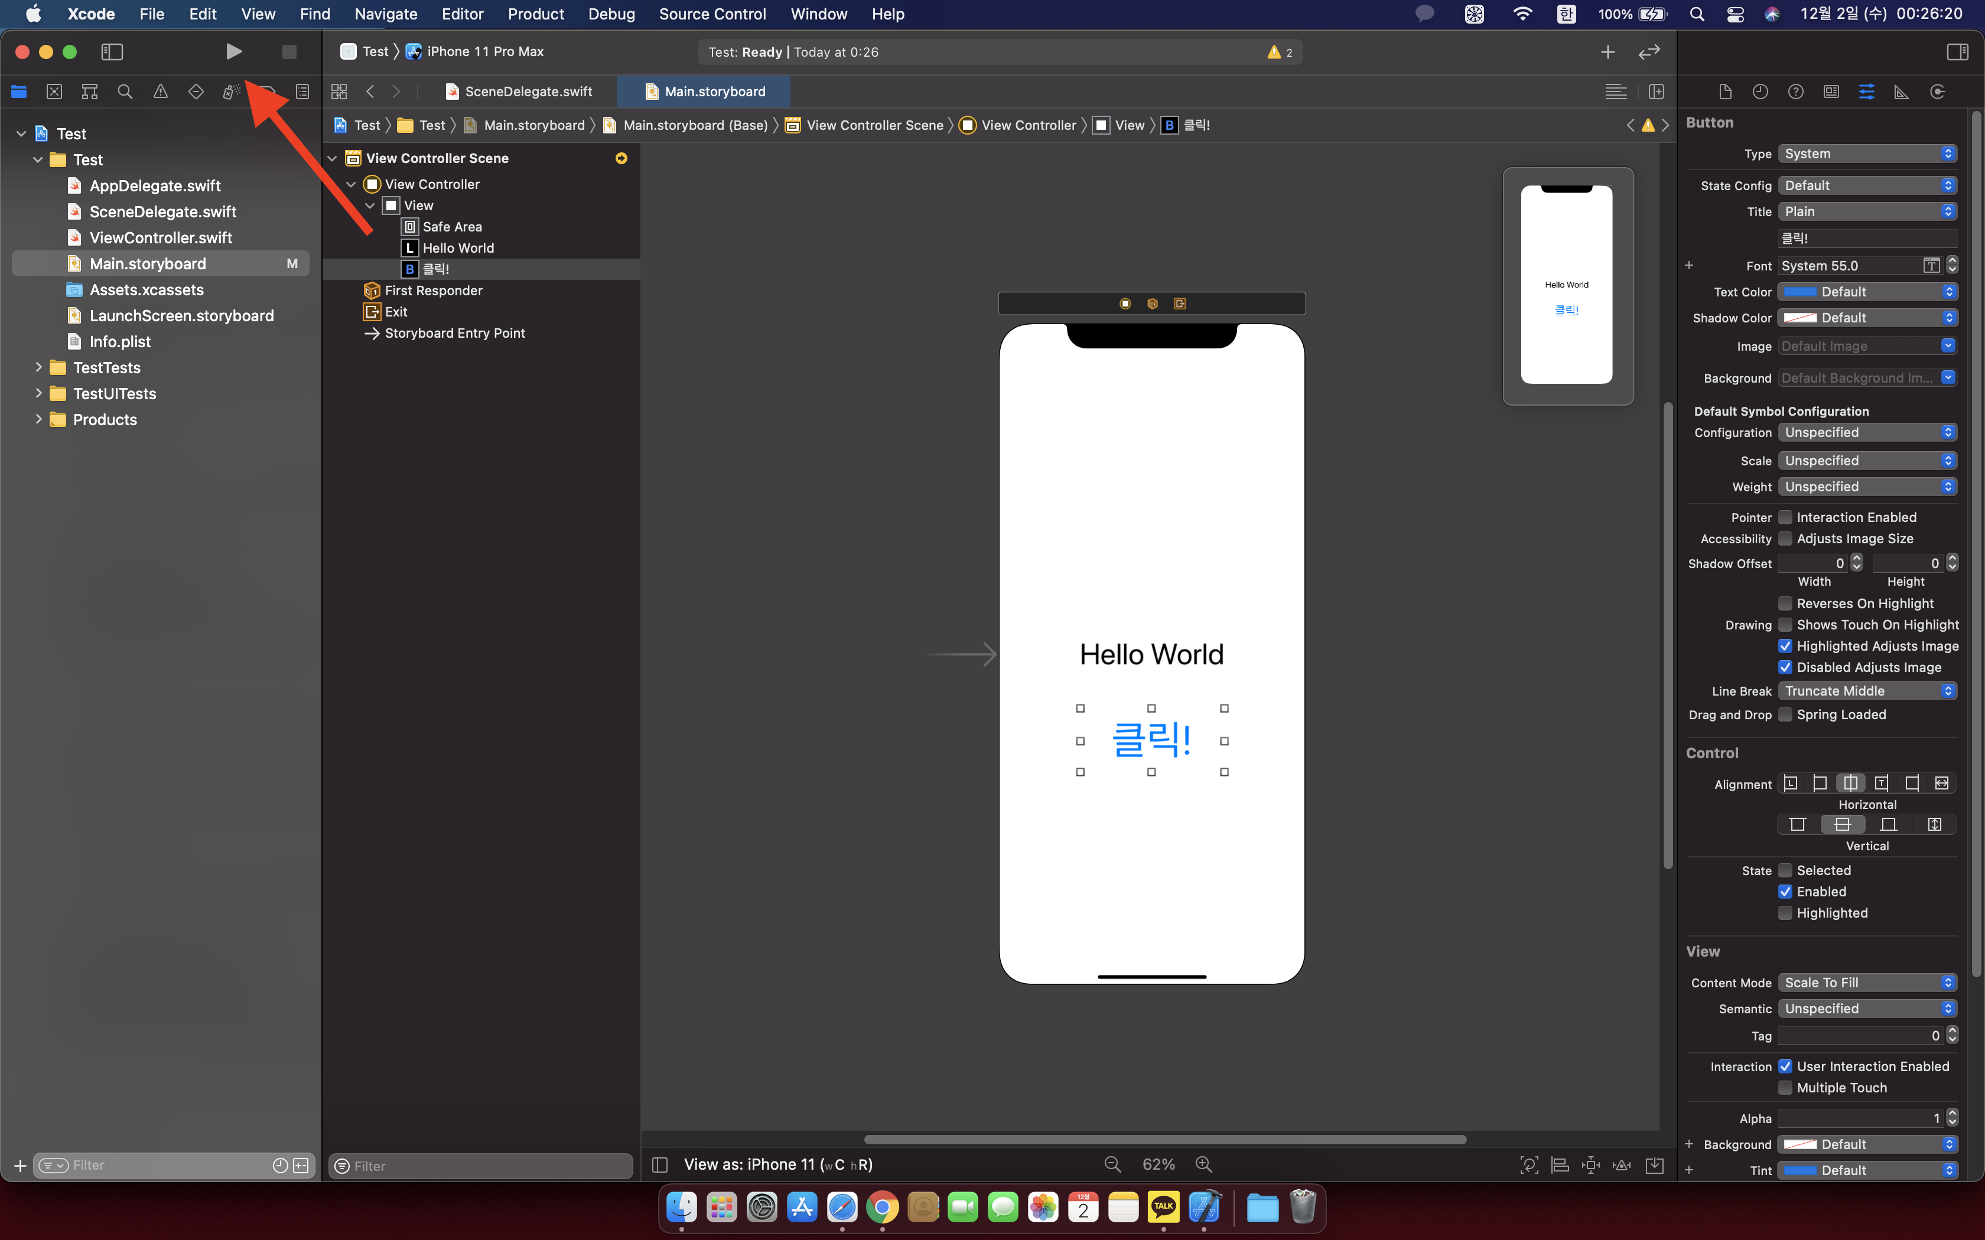1985x1240 pixels.
Task: Select ViewController.swift in navigator
Action: [x=161, y=238]
